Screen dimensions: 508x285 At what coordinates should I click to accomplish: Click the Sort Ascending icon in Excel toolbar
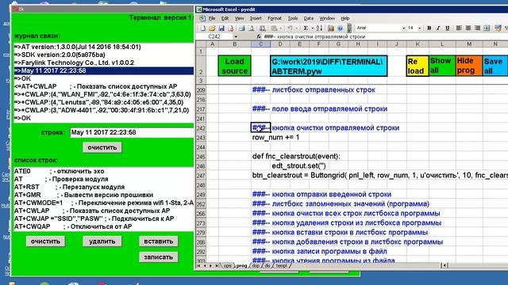[x=319, y=28]
